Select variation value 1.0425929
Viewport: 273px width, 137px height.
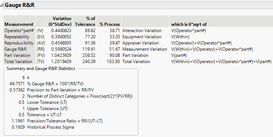point(61,55)
